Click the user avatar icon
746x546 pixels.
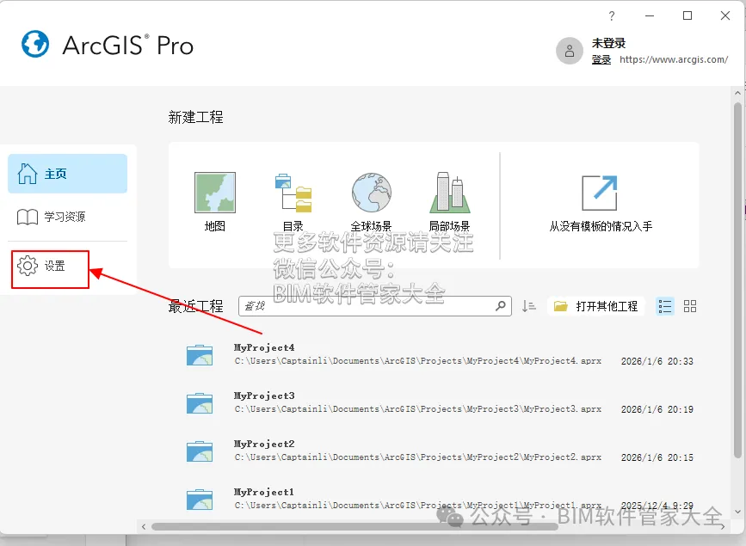(570, 51)
